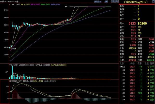Click the 白银2012(ag2012) panel title

click(136, 2)
